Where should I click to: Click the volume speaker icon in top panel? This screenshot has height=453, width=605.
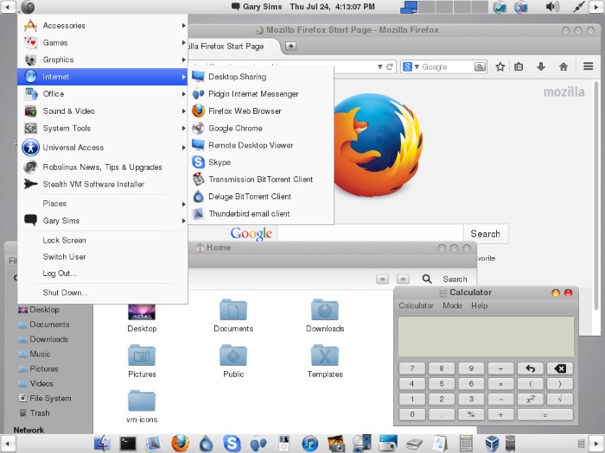coord(552,7)
